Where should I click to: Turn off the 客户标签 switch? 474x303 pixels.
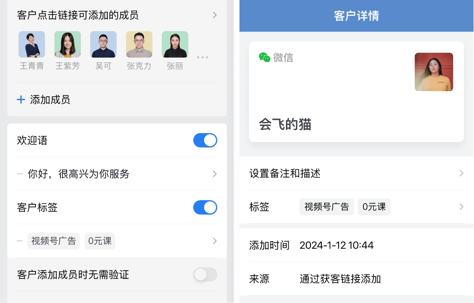pos(205,207)
